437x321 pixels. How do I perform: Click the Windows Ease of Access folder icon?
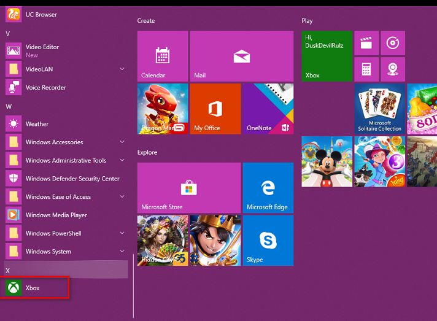pyautogui.click(x=14, y=196)
